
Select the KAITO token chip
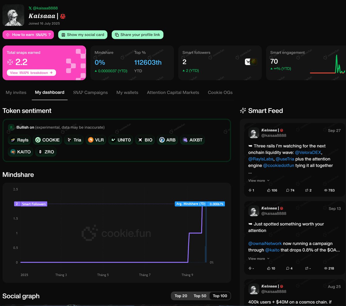click(x=21, y=152)
